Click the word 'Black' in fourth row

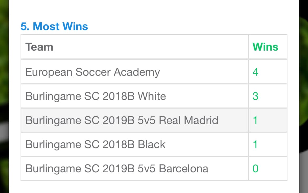152,144
